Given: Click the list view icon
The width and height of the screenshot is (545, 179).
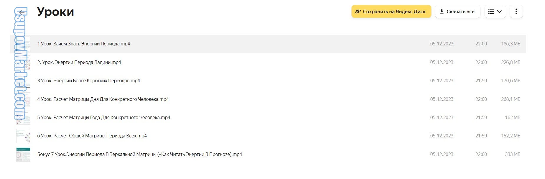Looking at the screenshot, I should (491, 12).
